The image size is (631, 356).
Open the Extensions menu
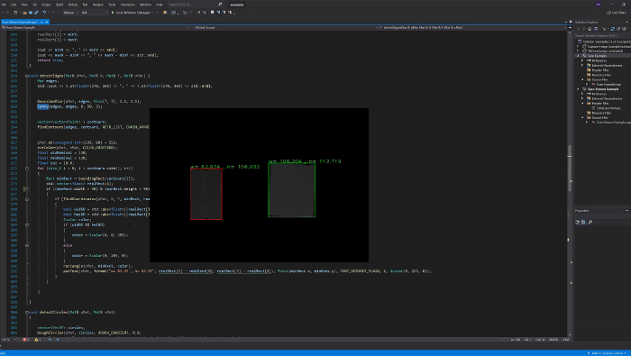[x=128, y=5]
